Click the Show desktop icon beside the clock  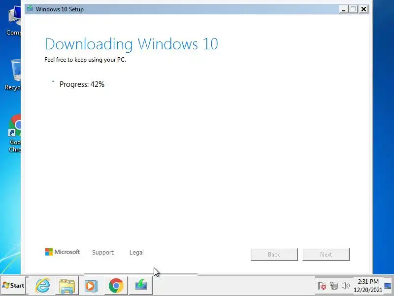(388, 286)
